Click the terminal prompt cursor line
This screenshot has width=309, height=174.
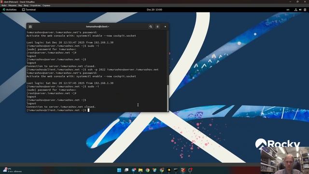click(x=58, y=110)
